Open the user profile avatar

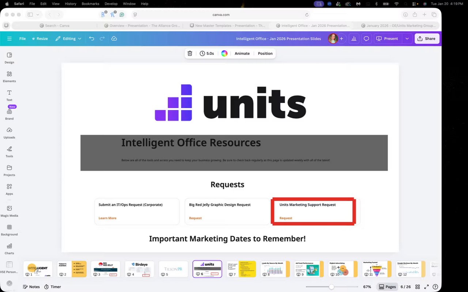[x=333, y=39]
